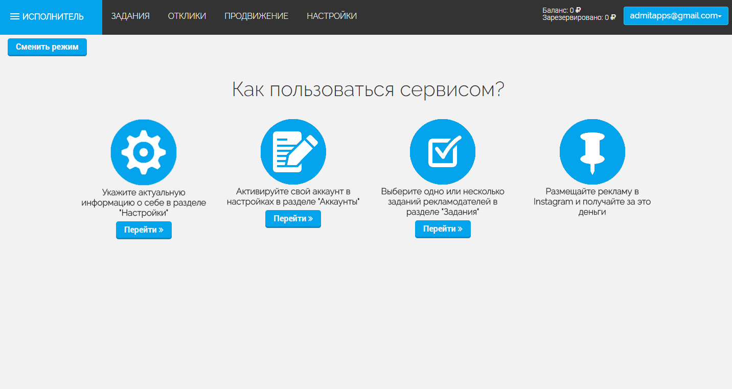The height and width of the screenshot is (389, 732).
Task: Click the gear icon above 'Укажите актуальную информацию'
Action: pyautogui.click(x=144, y=152)
